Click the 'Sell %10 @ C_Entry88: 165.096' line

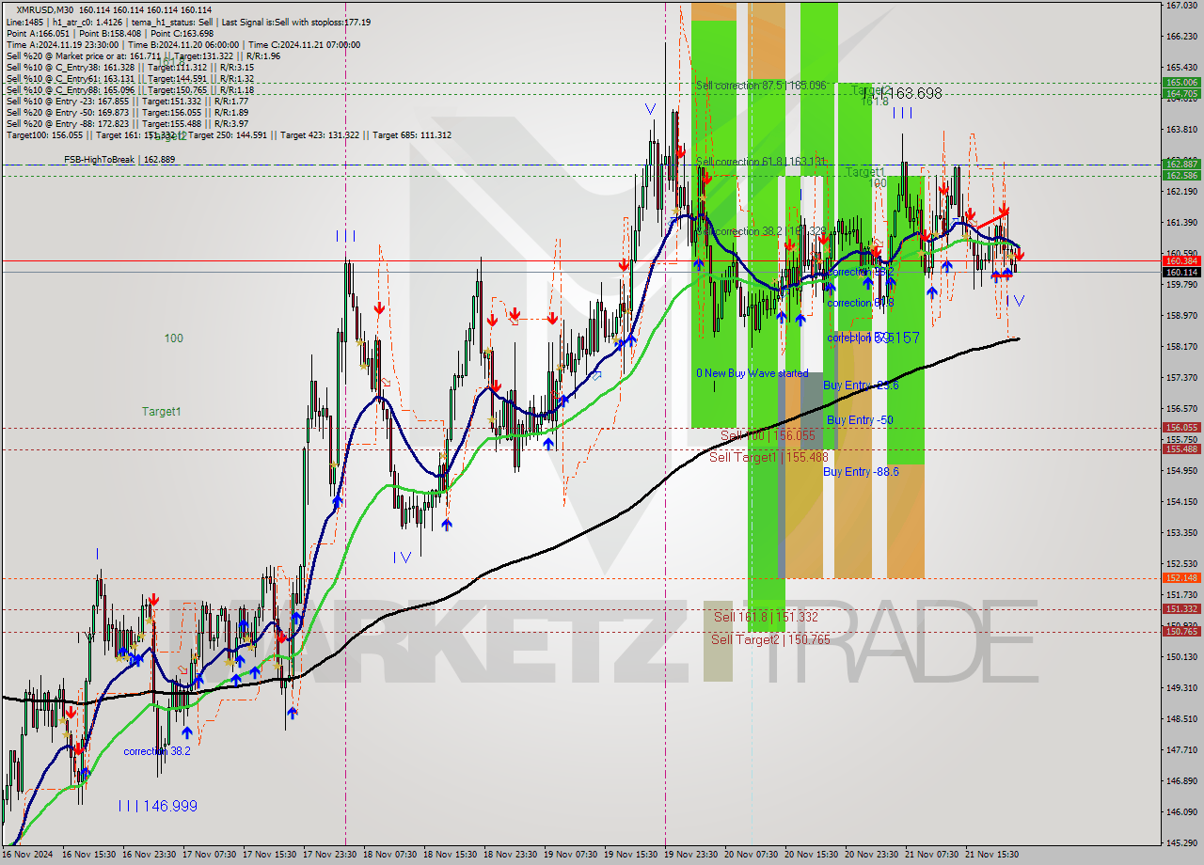coord(130,89)
